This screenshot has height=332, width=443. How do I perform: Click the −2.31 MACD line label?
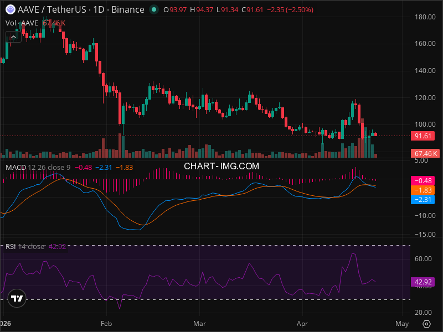click(x=423, y=200)
